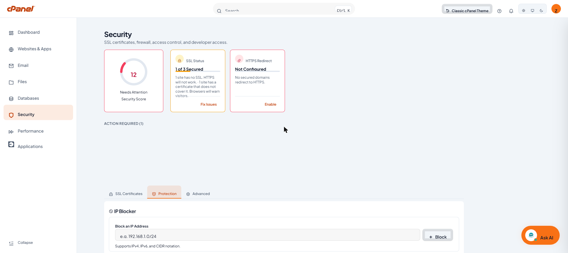Switch to dark theme moon icon
The width and height of the screenshot is (568, 253).
pyautogui.click(x=541, y=11)
